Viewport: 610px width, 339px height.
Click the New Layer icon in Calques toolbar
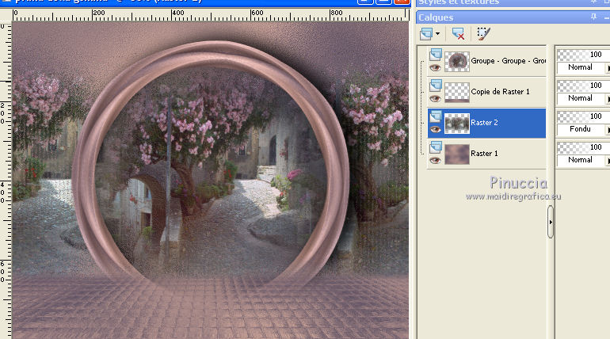pos(426,34)
